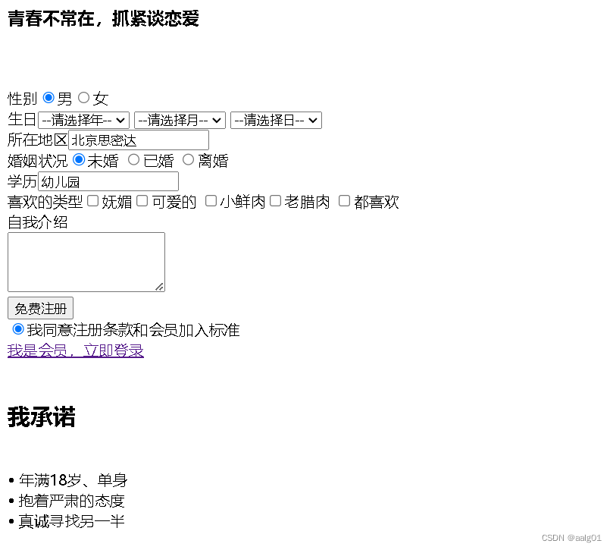The height and width of the screenshot is (550, 613).
Task: Click the 性别 label
Action: point(22,99)
